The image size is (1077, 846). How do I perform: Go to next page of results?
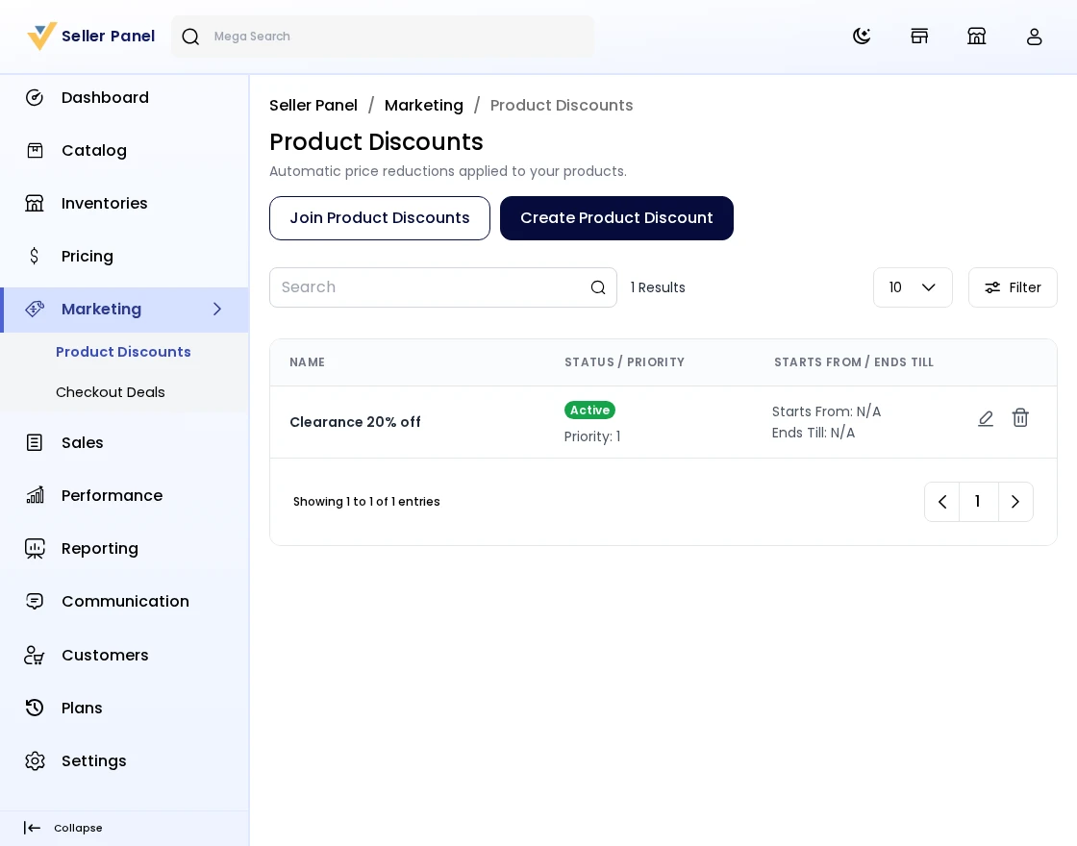1015,502
